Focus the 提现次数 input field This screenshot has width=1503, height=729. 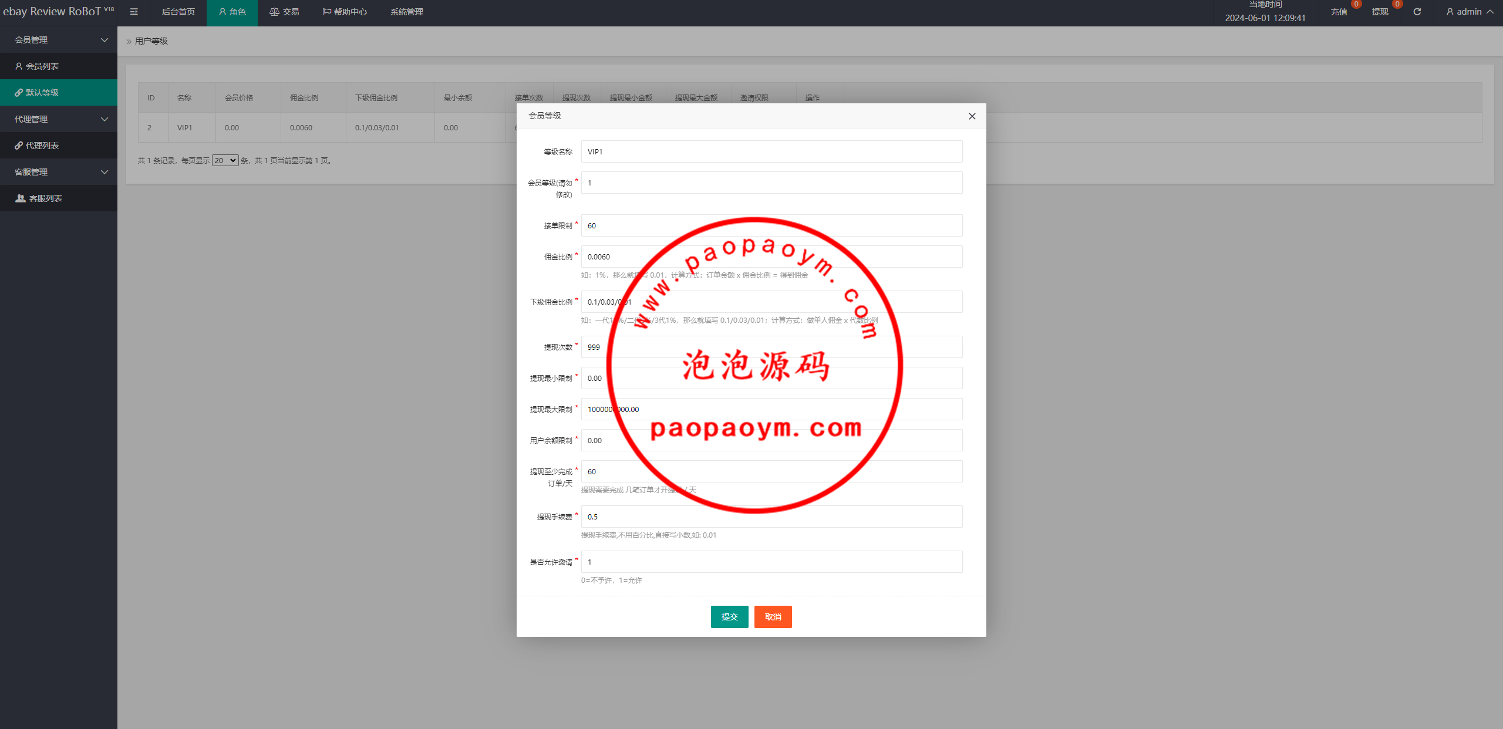pyautogui.click(x=771, y=347)
